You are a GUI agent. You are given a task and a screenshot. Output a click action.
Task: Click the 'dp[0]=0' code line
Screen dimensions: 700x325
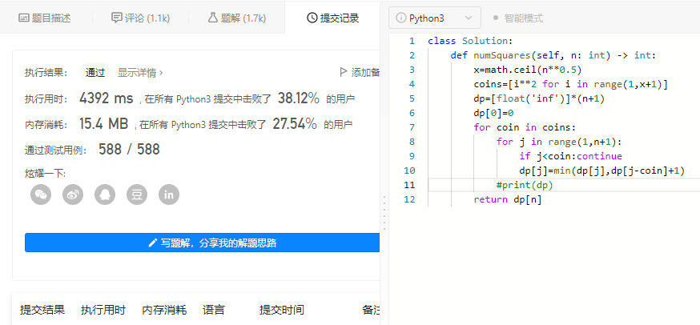tap(493, 113)
